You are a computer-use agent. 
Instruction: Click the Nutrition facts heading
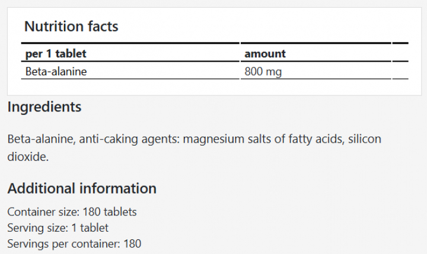71,27
